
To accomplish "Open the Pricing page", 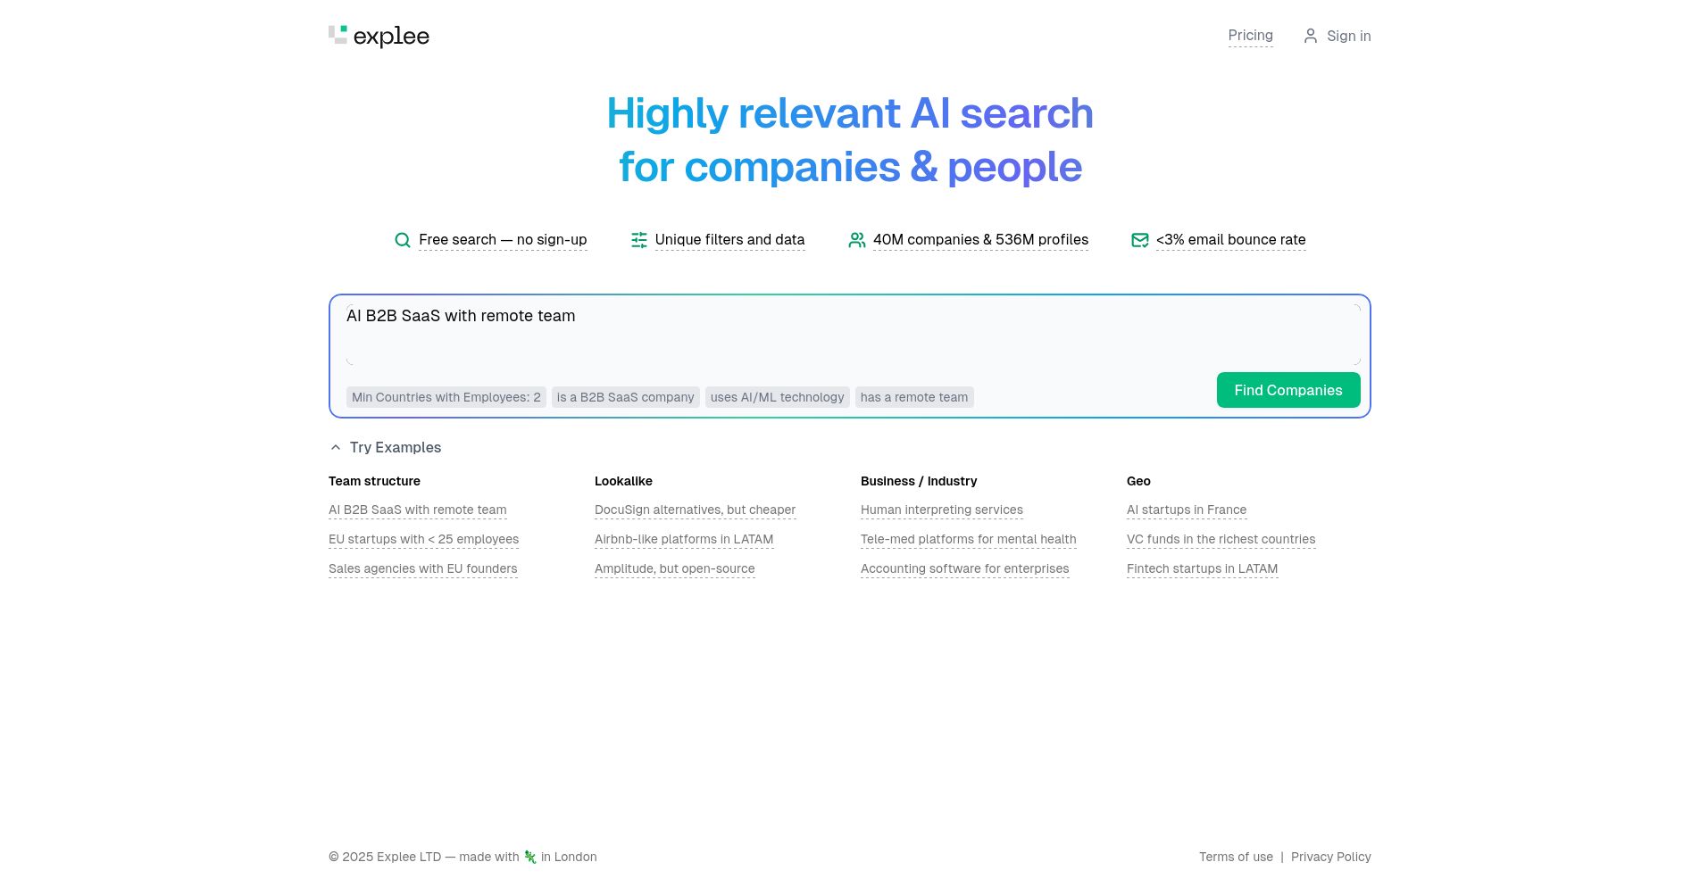I will pyautogui.click(x=1250, y=35).
